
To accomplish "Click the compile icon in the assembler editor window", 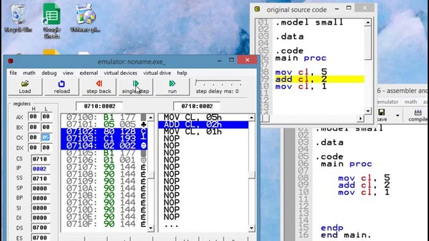I will [418, 114].
